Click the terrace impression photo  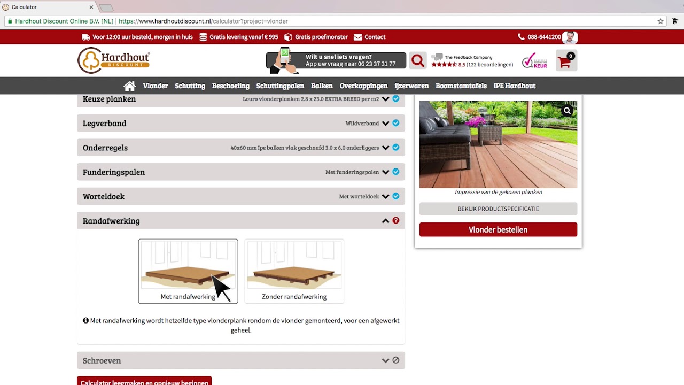click(498, 144)
